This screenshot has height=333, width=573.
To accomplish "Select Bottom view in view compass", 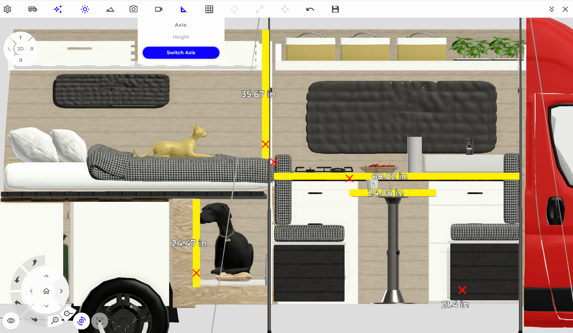I will click(21, 60).
